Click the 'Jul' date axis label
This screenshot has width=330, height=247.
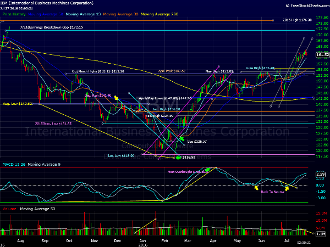[x=287, y=241]
